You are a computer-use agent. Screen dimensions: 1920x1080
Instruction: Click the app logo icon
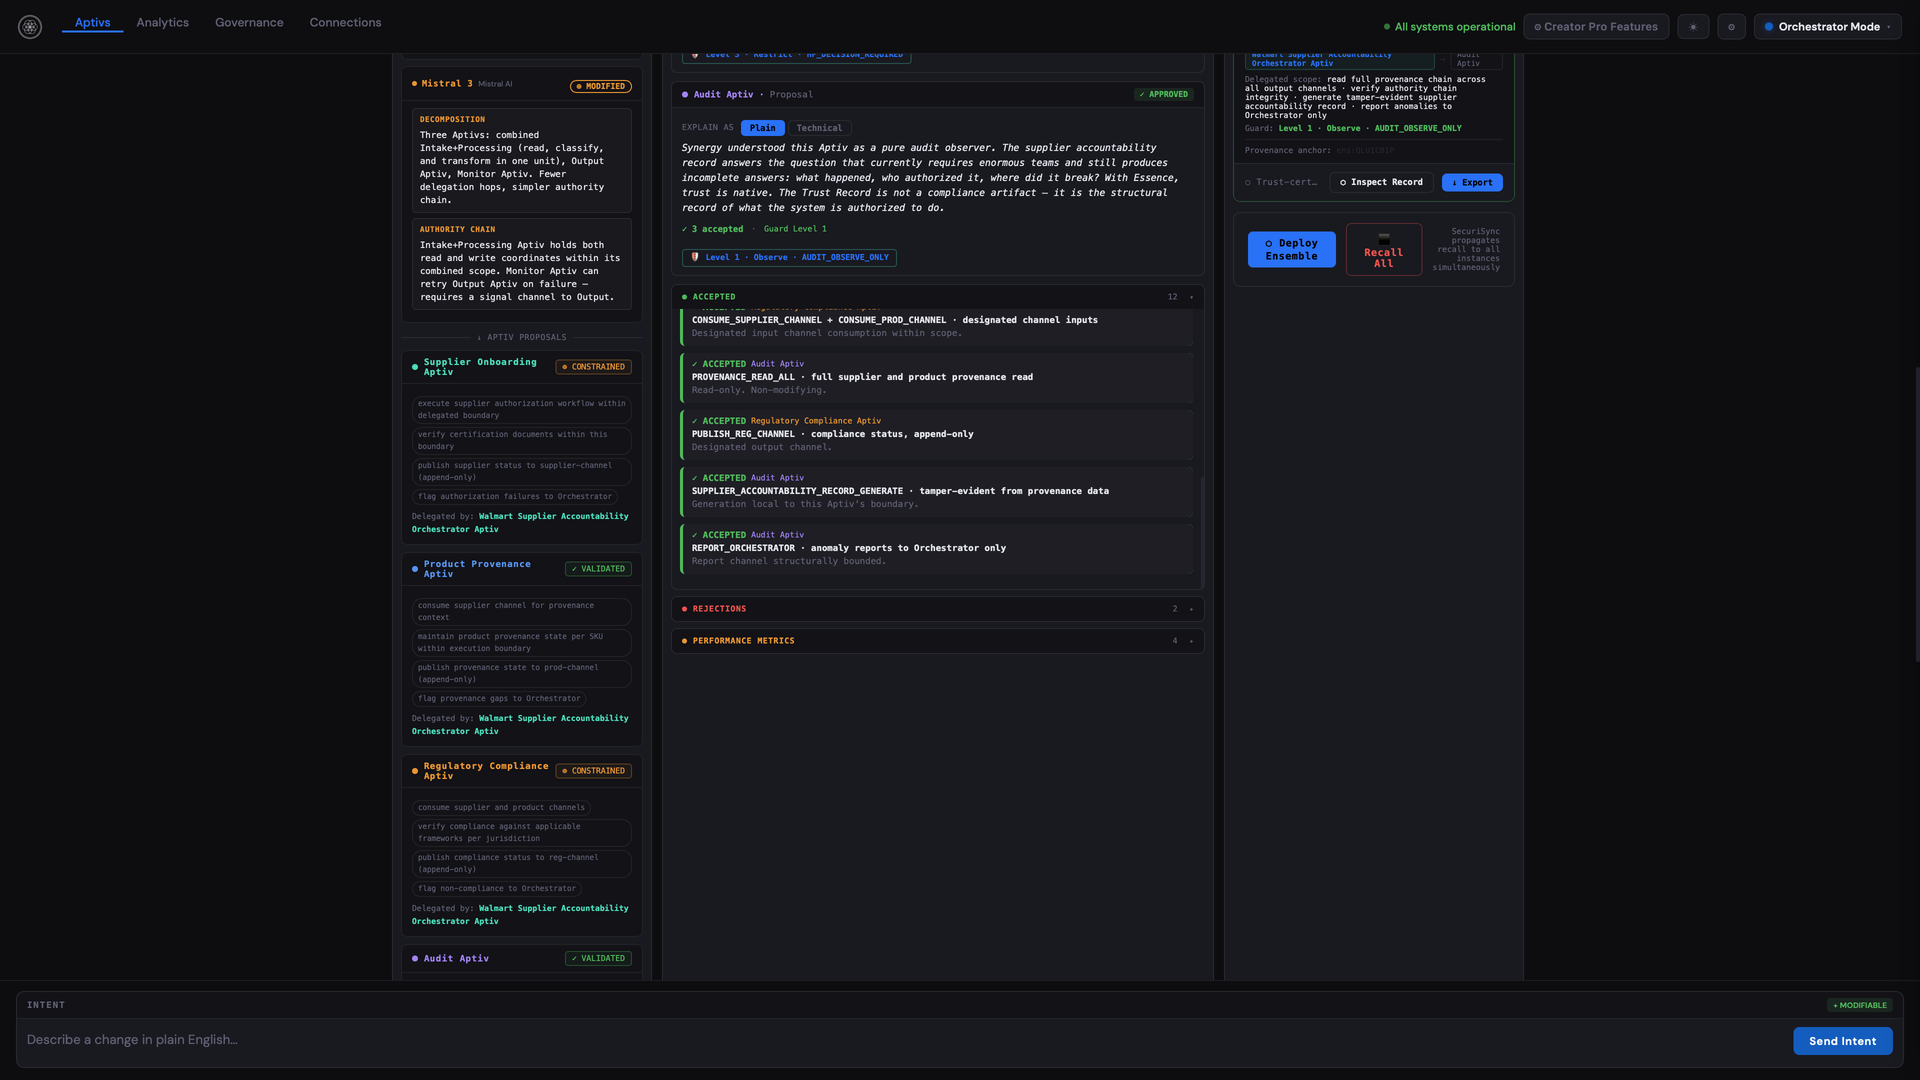tap(30, 27)
